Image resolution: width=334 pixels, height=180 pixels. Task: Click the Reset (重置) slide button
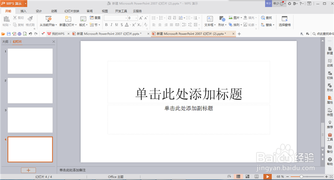pyautogui.click(x=95, y=18)
